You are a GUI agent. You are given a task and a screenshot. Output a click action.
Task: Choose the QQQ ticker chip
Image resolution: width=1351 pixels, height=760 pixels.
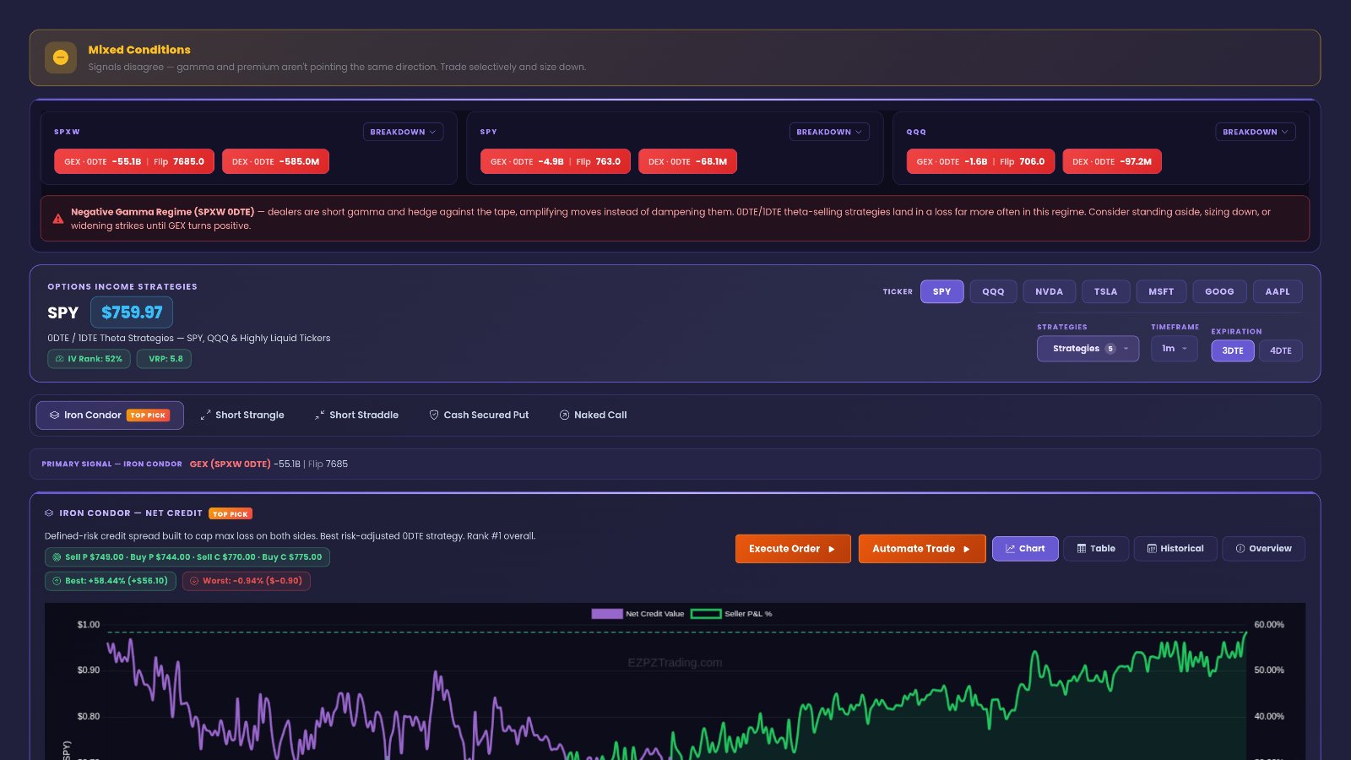click(x=993, y=291)
